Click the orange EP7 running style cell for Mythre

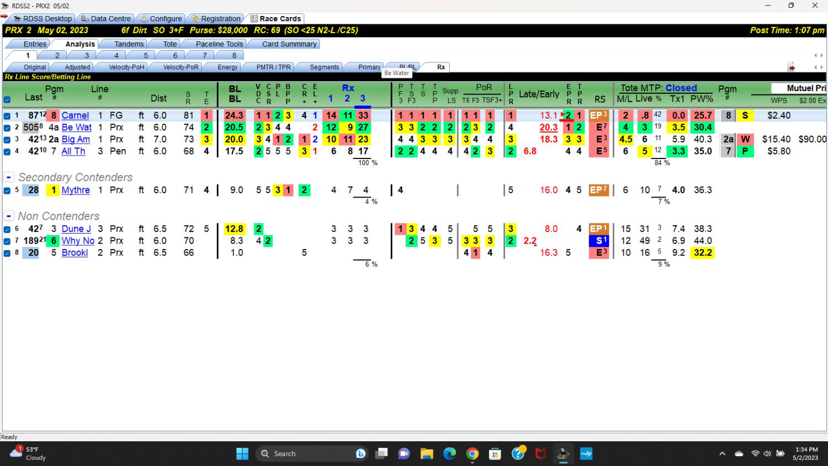[599, 190]
